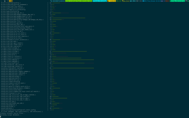Click the green Disk read/write status block
This screenshot has width=189, height=118.
(x=79, y=1)
